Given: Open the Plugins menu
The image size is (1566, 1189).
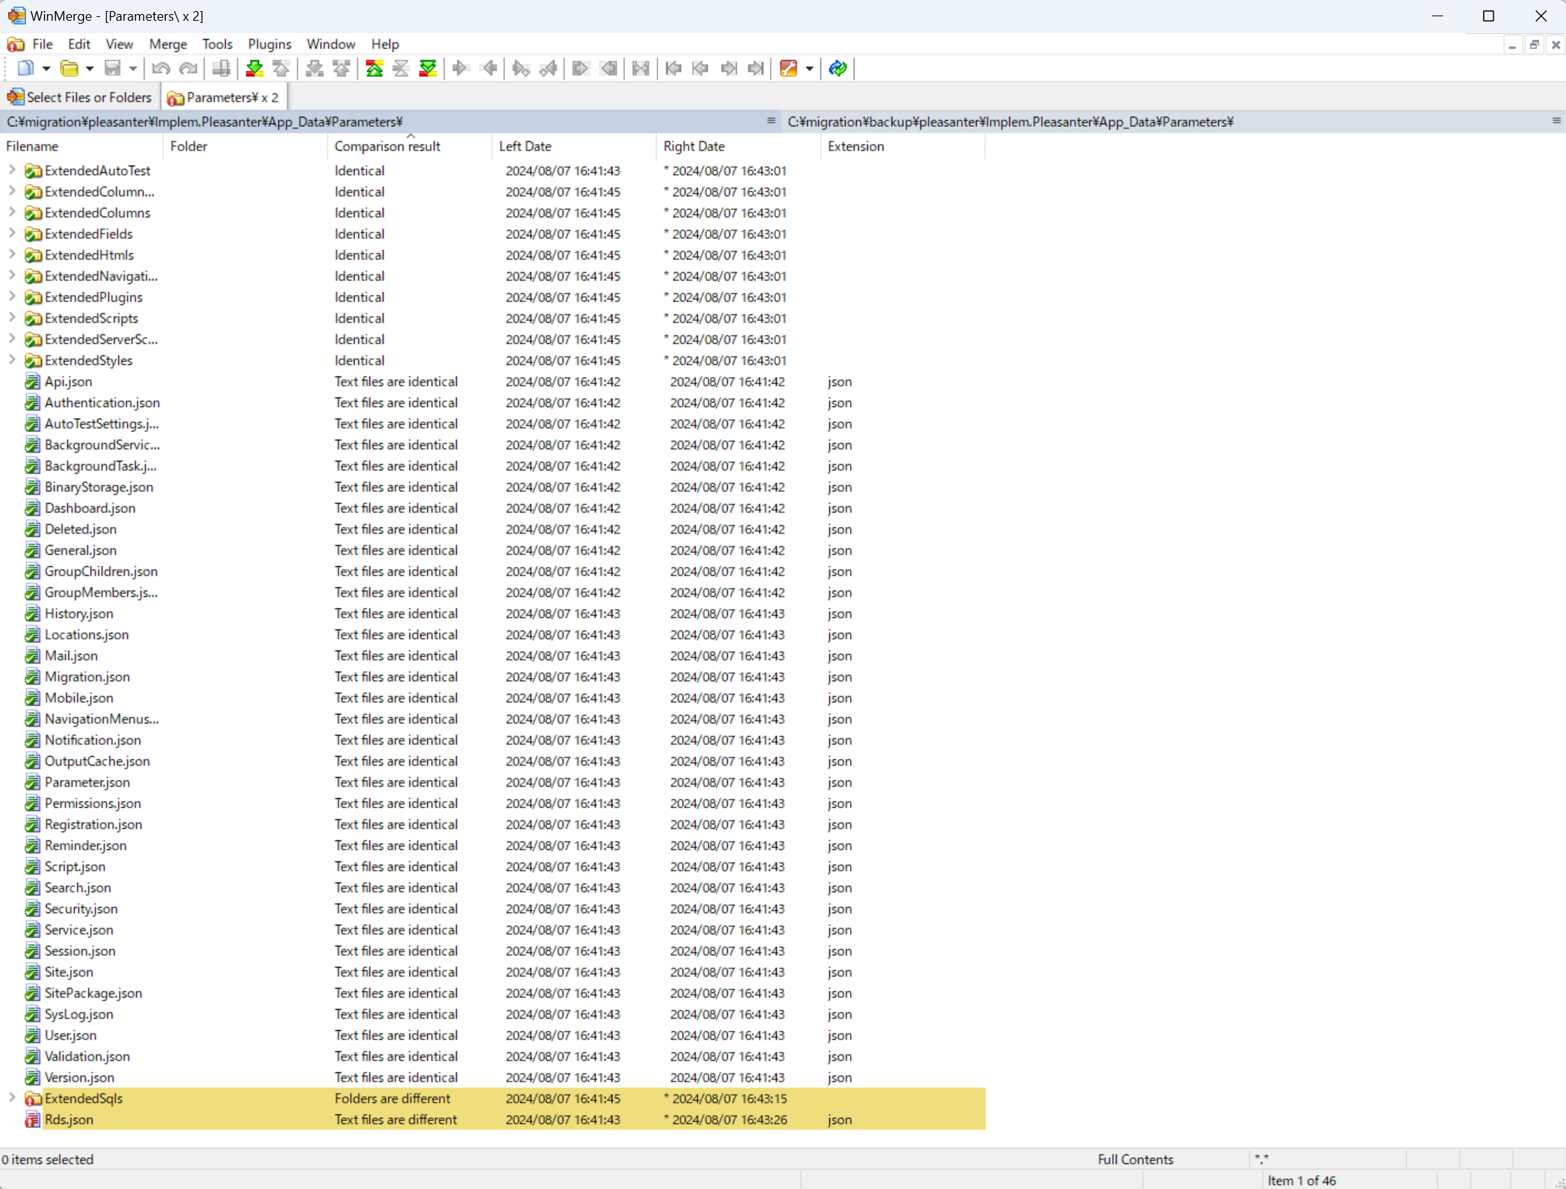Looking at the screenshot, I should [x=270, y=44].
